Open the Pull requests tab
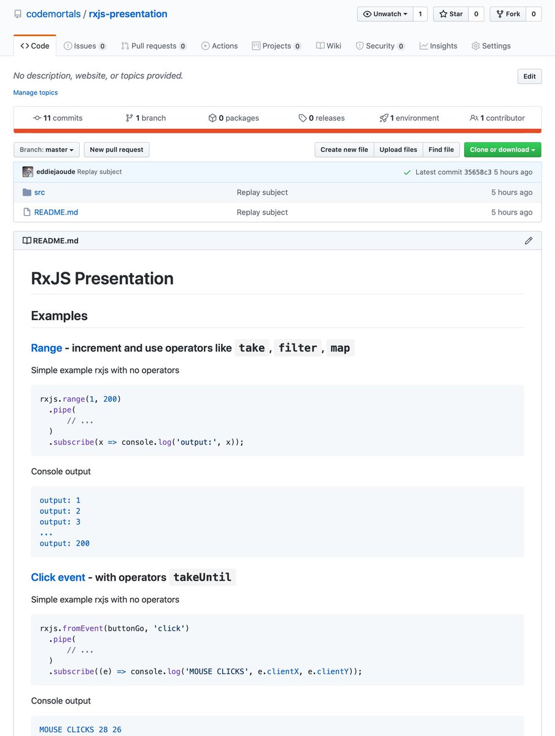The width and height of the screenshot is (555, 736). 153,46
